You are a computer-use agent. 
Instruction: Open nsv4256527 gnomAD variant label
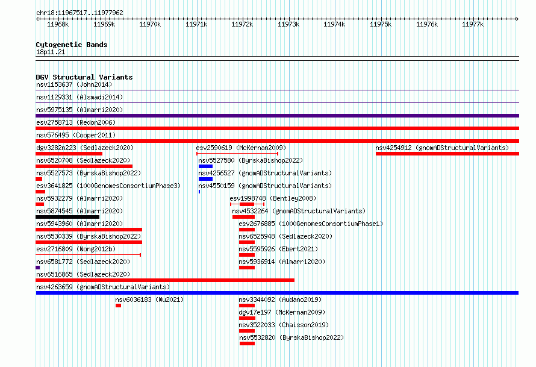coord(265,173)
